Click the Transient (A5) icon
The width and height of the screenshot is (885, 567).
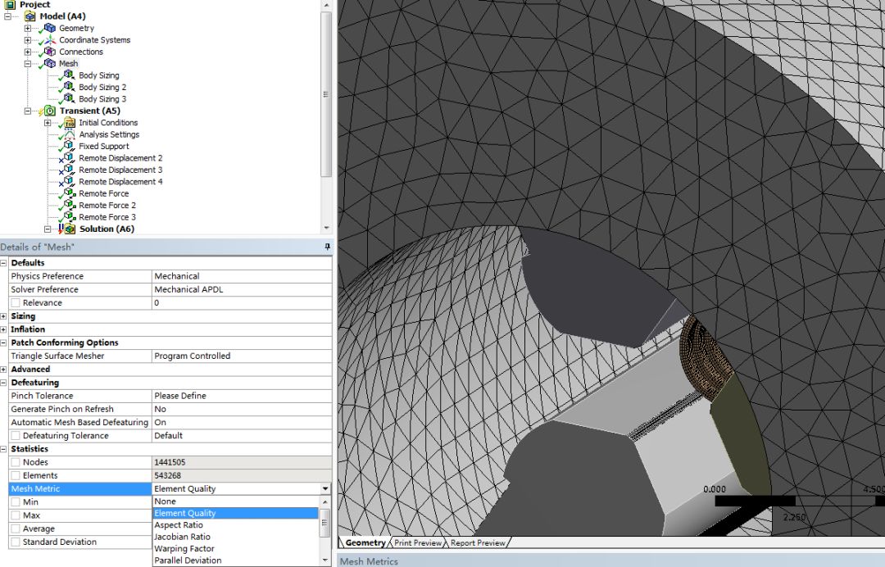click(50, 111)
